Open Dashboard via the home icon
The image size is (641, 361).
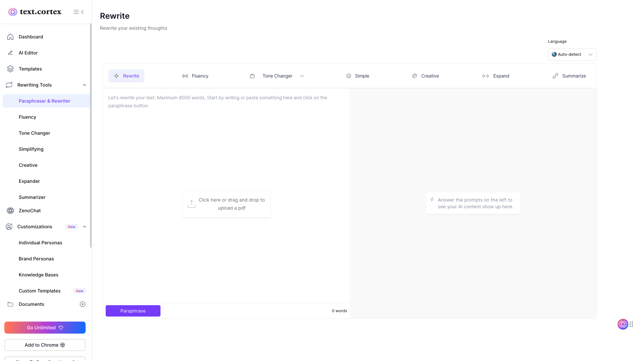(10, 37)
